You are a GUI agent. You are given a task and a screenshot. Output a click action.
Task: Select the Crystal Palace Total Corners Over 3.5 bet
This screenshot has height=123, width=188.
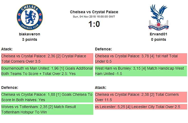pyautogui.click(x=47, y=59)
